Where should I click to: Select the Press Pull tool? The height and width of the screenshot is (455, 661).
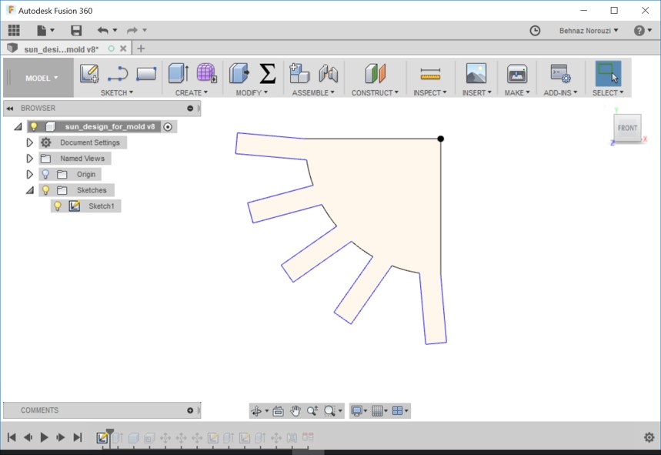point(239,73)
